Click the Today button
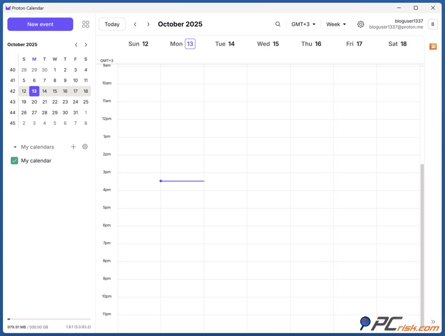445x336 pixels. pos(112,24)
